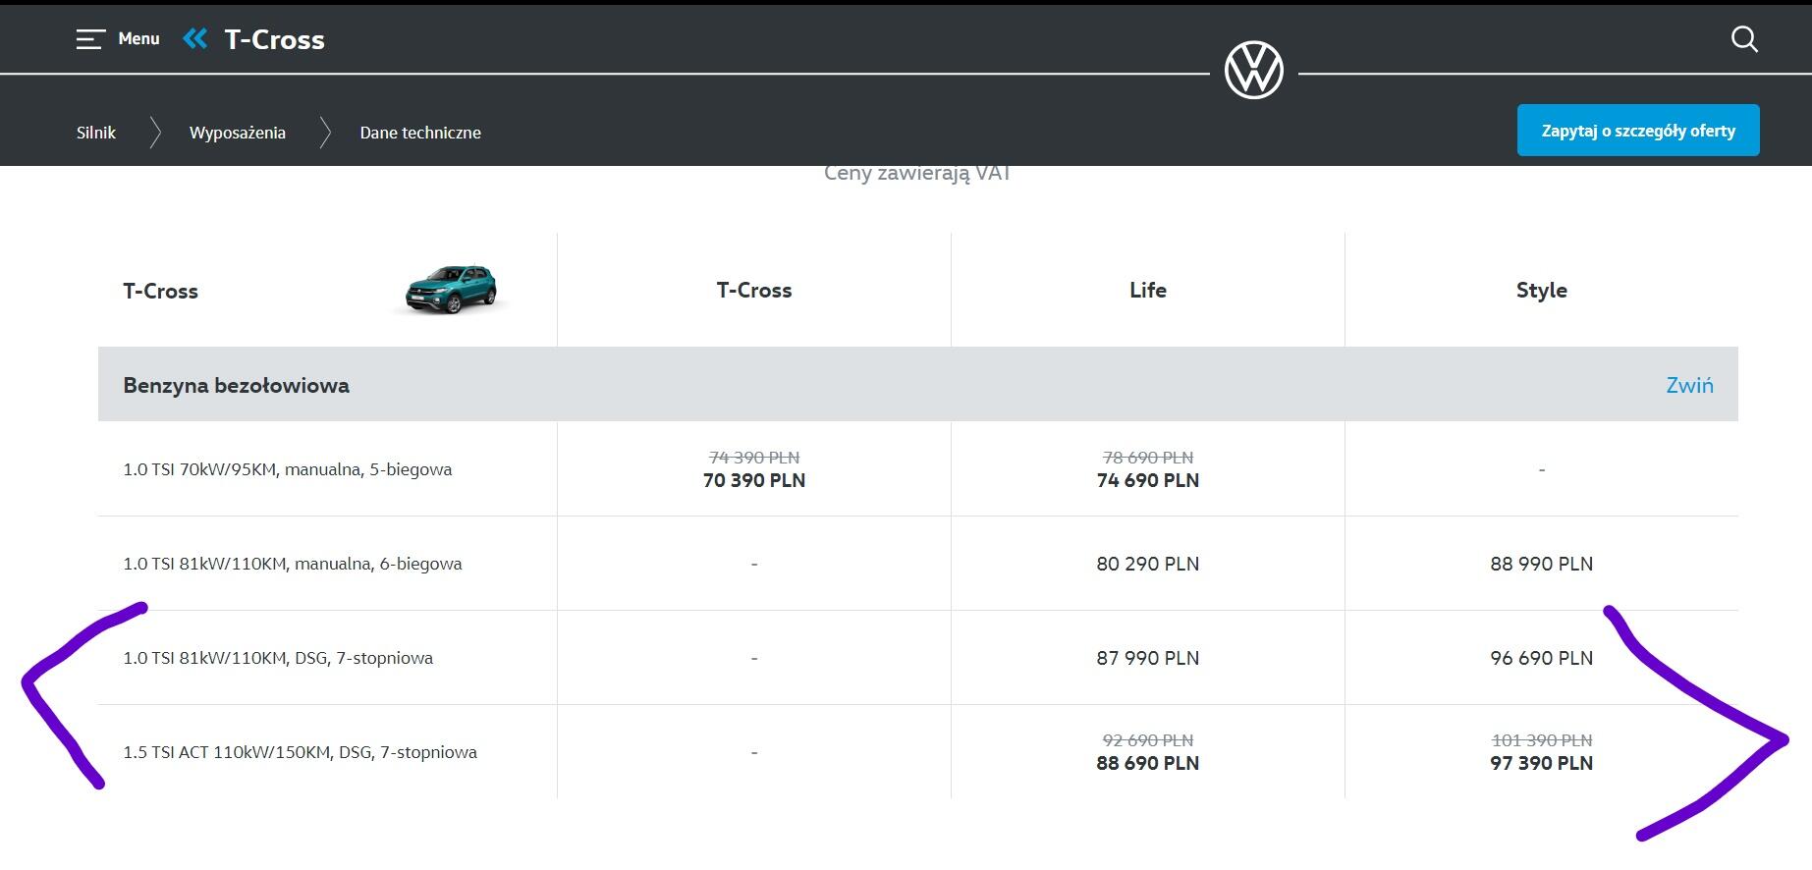Screen dimensions: 1812x870
Task: Select the Style trim column header
Action: click(1542, 290)
